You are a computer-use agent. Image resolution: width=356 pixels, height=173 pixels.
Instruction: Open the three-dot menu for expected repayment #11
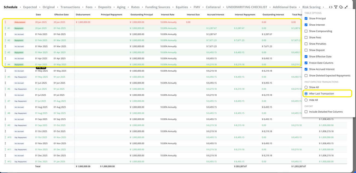(x=5, y=149)
